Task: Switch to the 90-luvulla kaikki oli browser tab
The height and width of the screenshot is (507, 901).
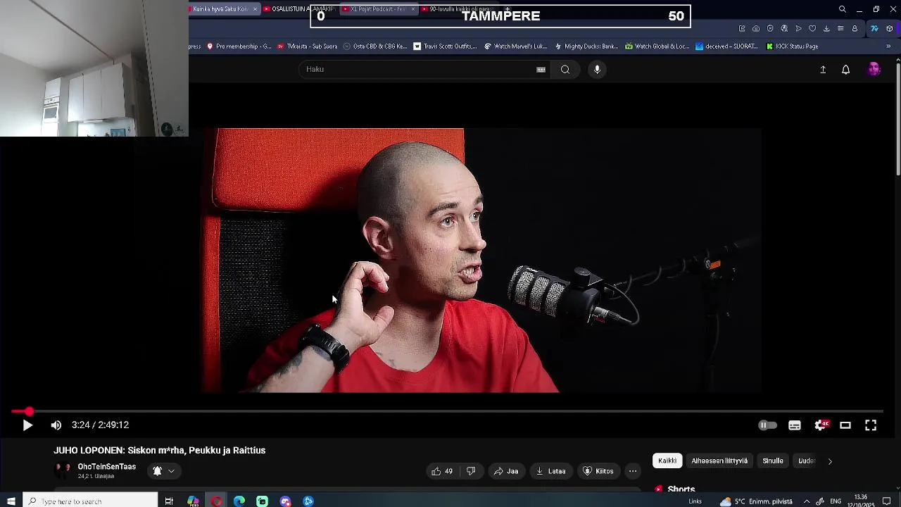Action: [458, 9]
